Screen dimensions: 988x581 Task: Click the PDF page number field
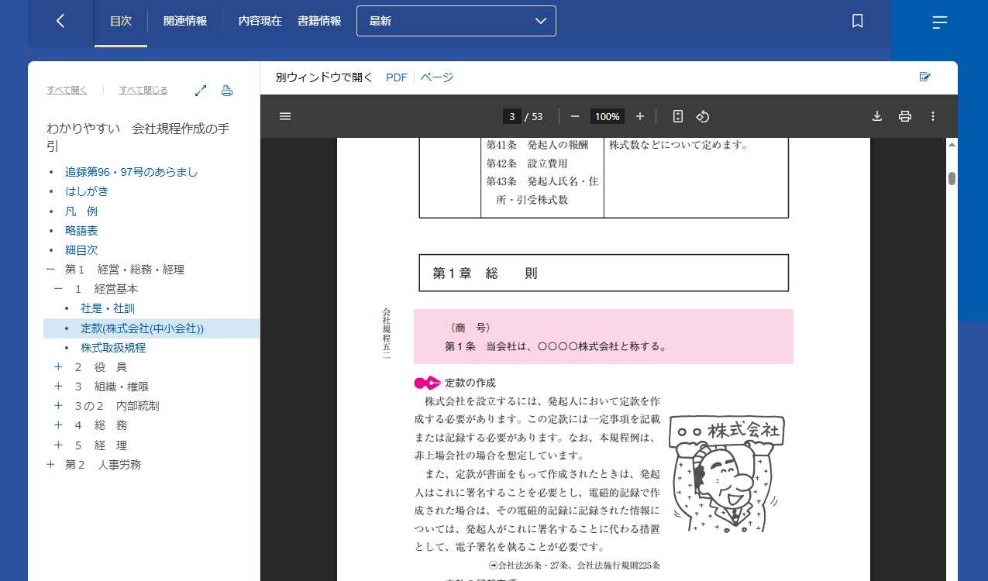[511, 117]
